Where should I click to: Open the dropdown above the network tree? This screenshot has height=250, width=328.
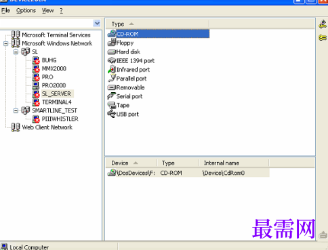97,23
